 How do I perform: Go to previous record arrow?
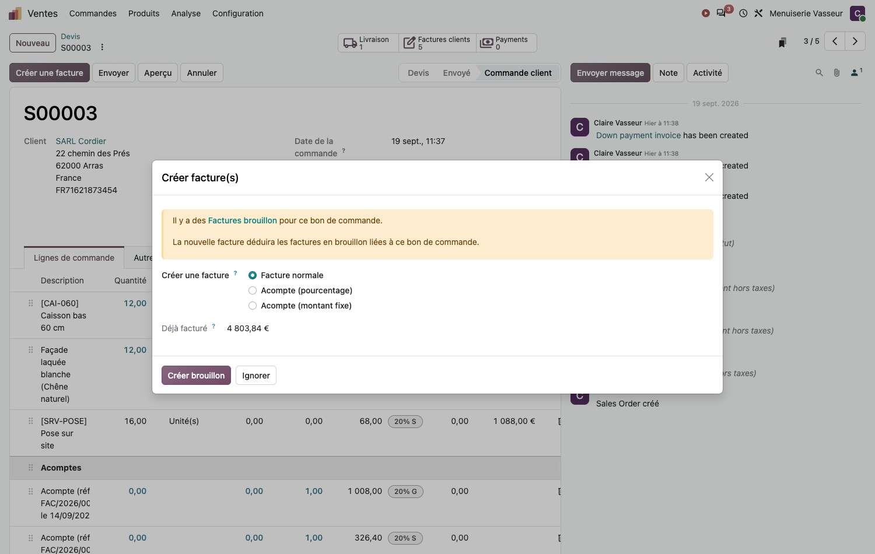[835, 41]
